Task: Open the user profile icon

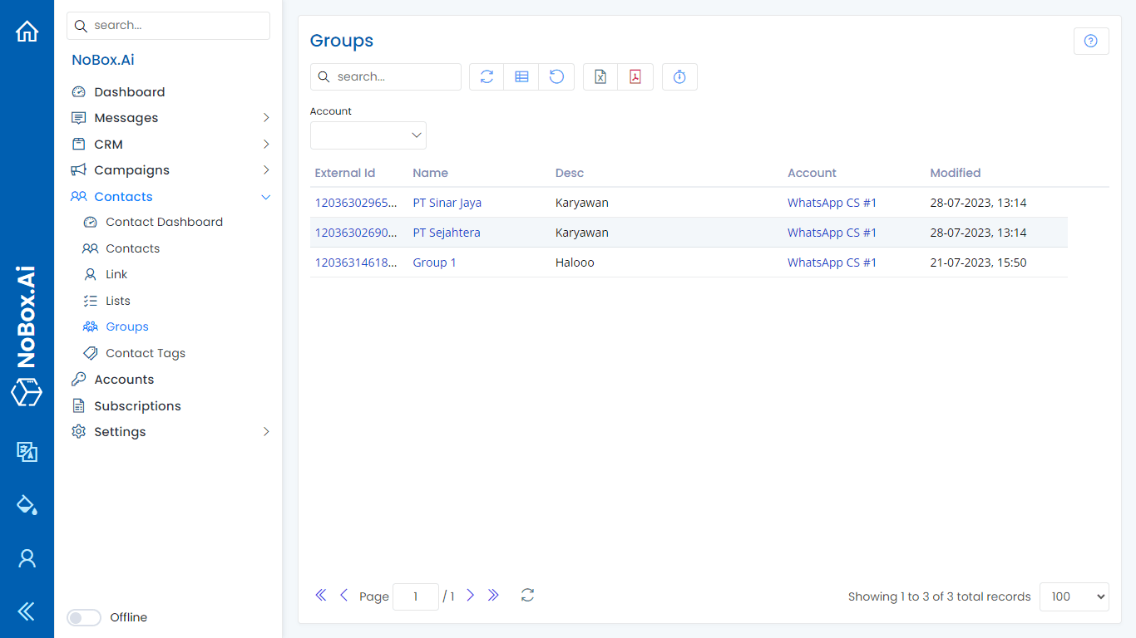Action: pos(27,558)
